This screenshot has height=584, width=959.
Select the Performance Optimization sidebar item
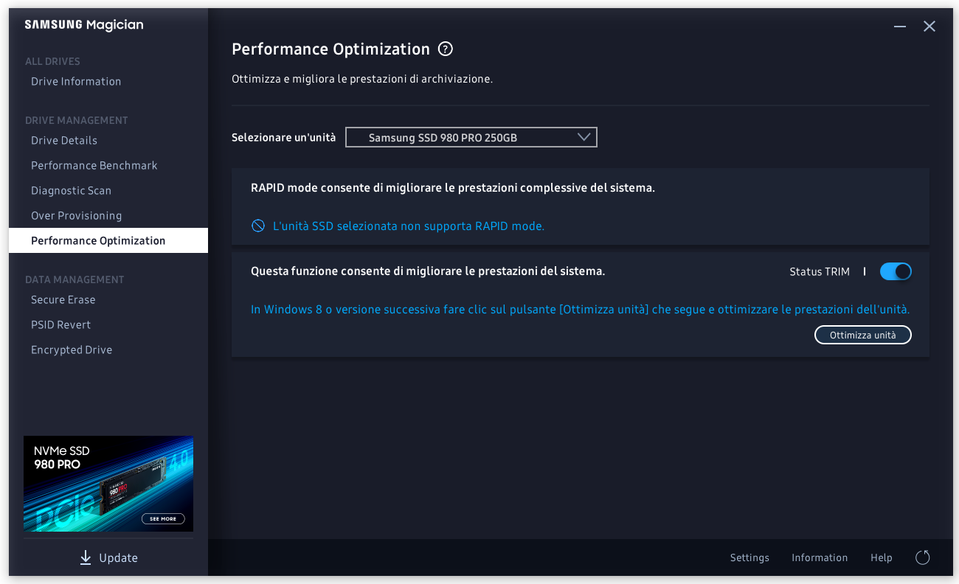coord(108,240)
